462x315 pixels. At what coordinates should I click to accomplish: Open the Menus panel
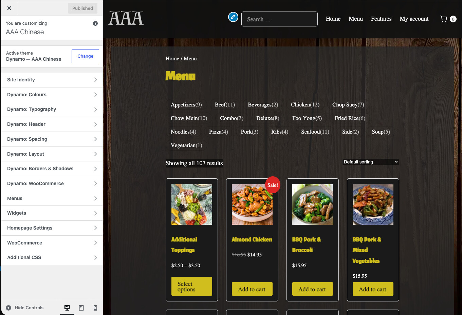pyautogui.click(x=52, y=198)
